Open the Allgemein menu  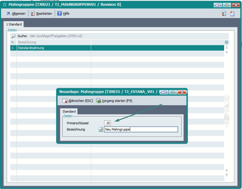click(16, 14)
